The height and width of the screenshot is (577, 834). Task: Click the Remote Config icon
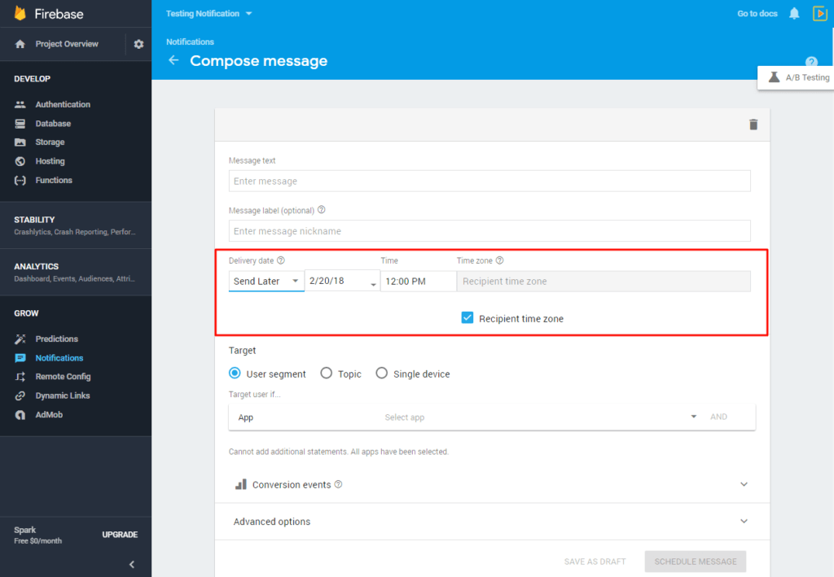coord(20,377)
